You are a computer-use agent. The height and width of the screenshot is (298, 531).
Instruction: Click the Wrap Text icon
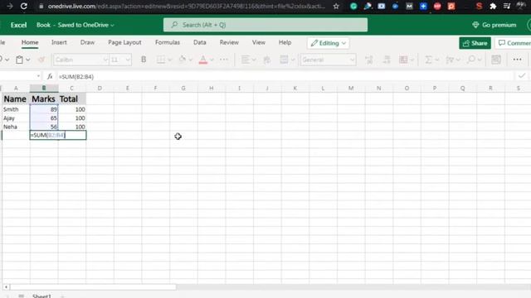coord(267,60)
